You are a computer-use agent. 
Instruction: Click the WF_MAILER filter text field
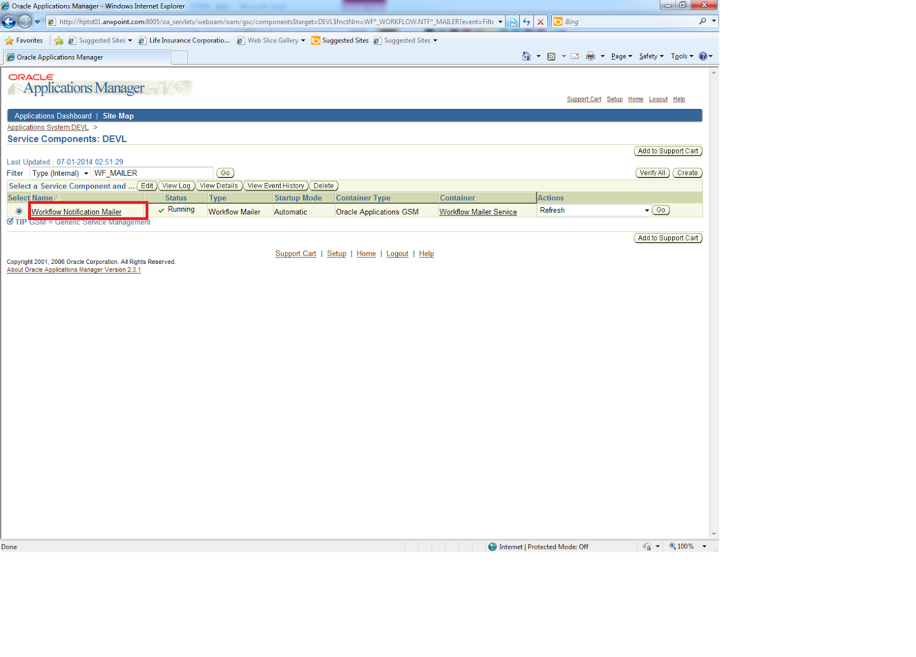[x=153, y=173]
